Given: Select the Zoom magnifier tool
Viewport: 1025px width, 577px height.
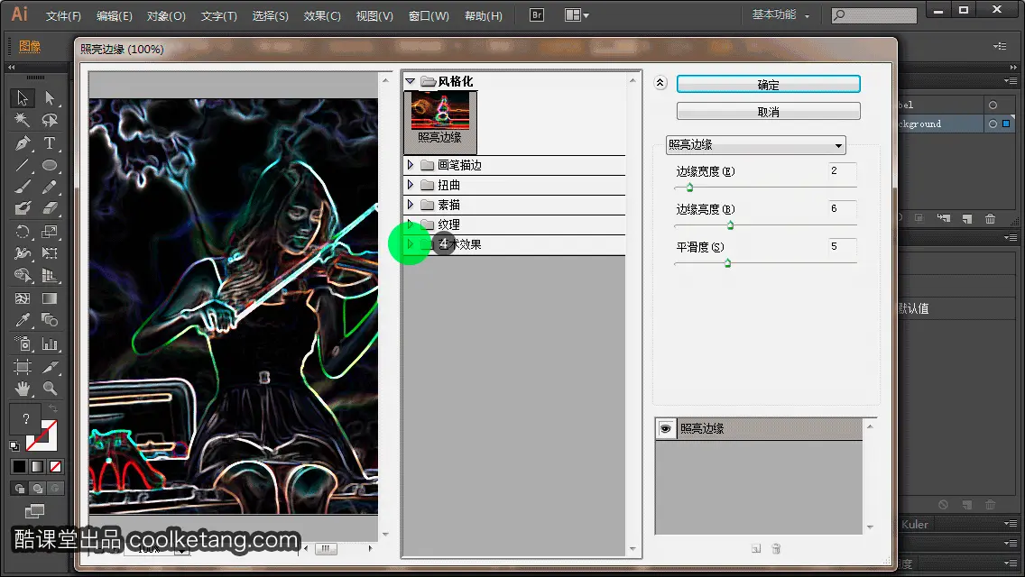Looking at the screenshot, I should click(x=50, y=389).
